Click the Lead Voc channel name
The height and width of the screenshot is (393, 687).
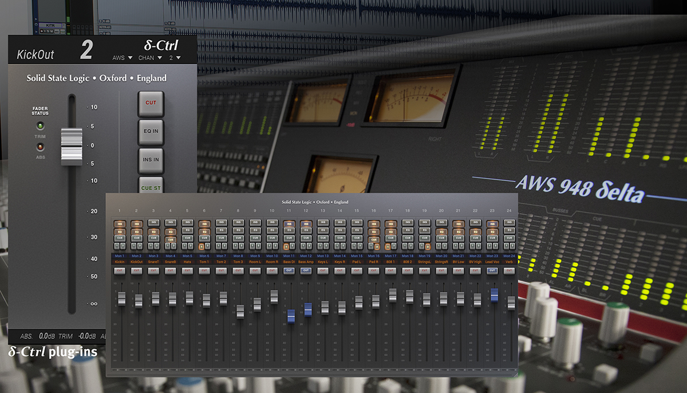(x=492, y=262)
